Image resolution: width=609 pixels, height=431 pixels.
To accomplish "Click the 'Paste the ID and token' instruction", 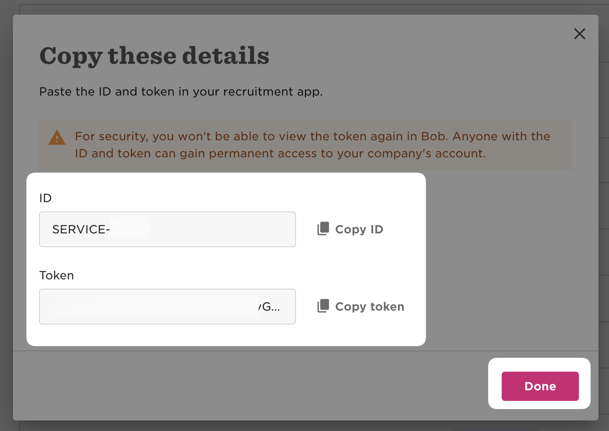I will pyautogui.click(x=181, y=92).
